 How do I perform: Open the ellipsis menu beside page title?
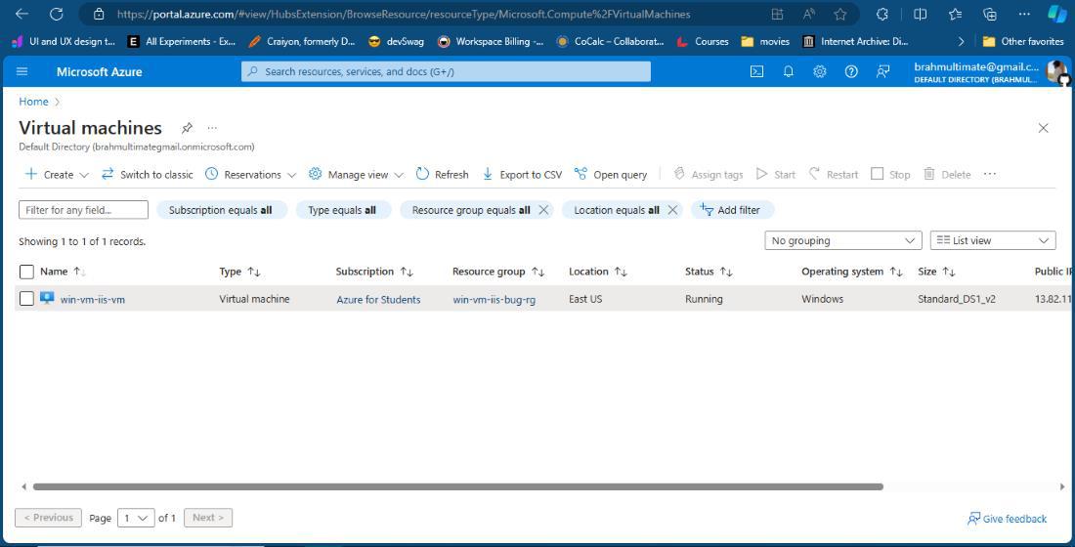pyautogui.click(x=212, y=128)
